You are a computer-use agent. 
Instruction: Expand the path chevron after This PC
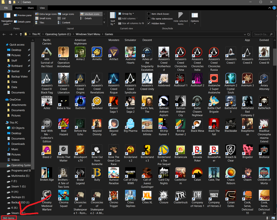click(43, 34)
